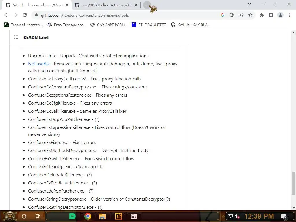Share this page icon
This screenshot has height=222, width=296.
click(241, 15)
